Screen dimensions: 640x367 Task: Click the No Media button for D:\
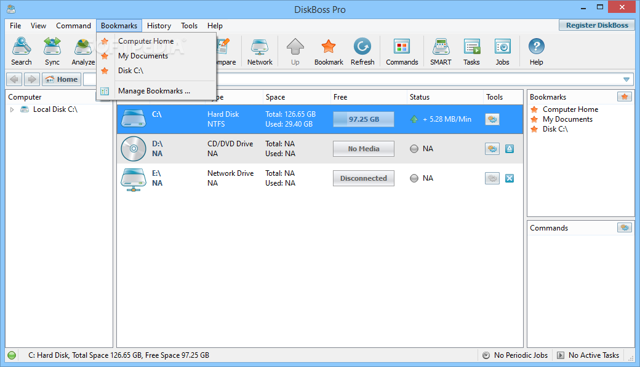tap(364, 149)
